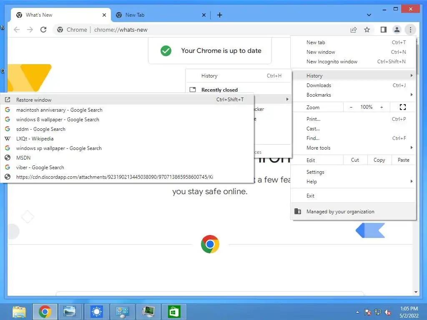This screenshot has width=427, height=320.
Task: Expand the History submenu arrow
Action: point(412,75)
